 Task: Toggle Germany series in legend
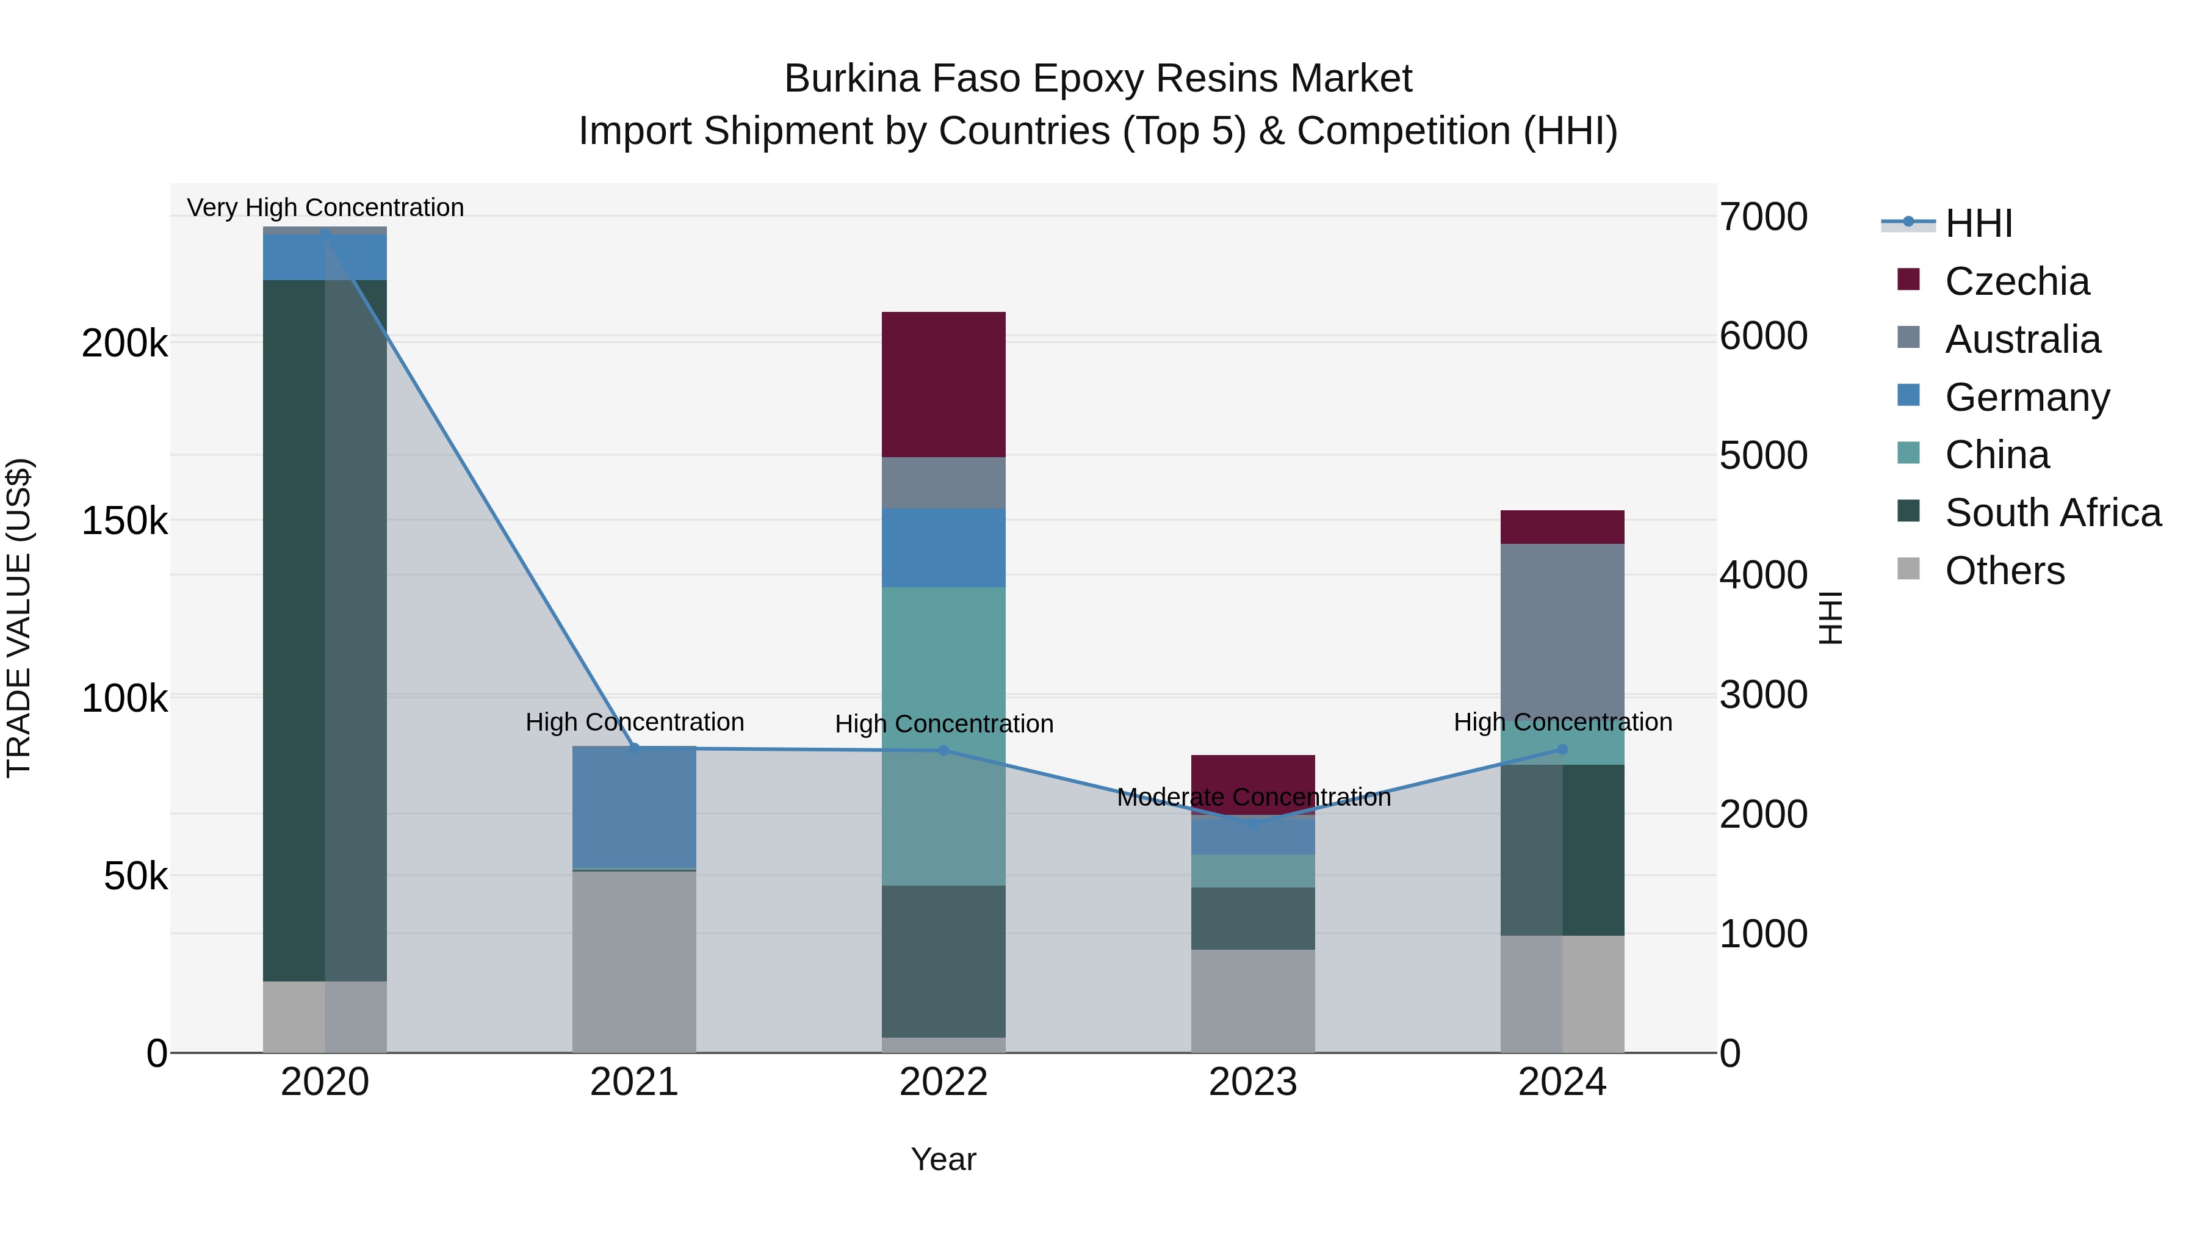click(x=2004, y=397)
